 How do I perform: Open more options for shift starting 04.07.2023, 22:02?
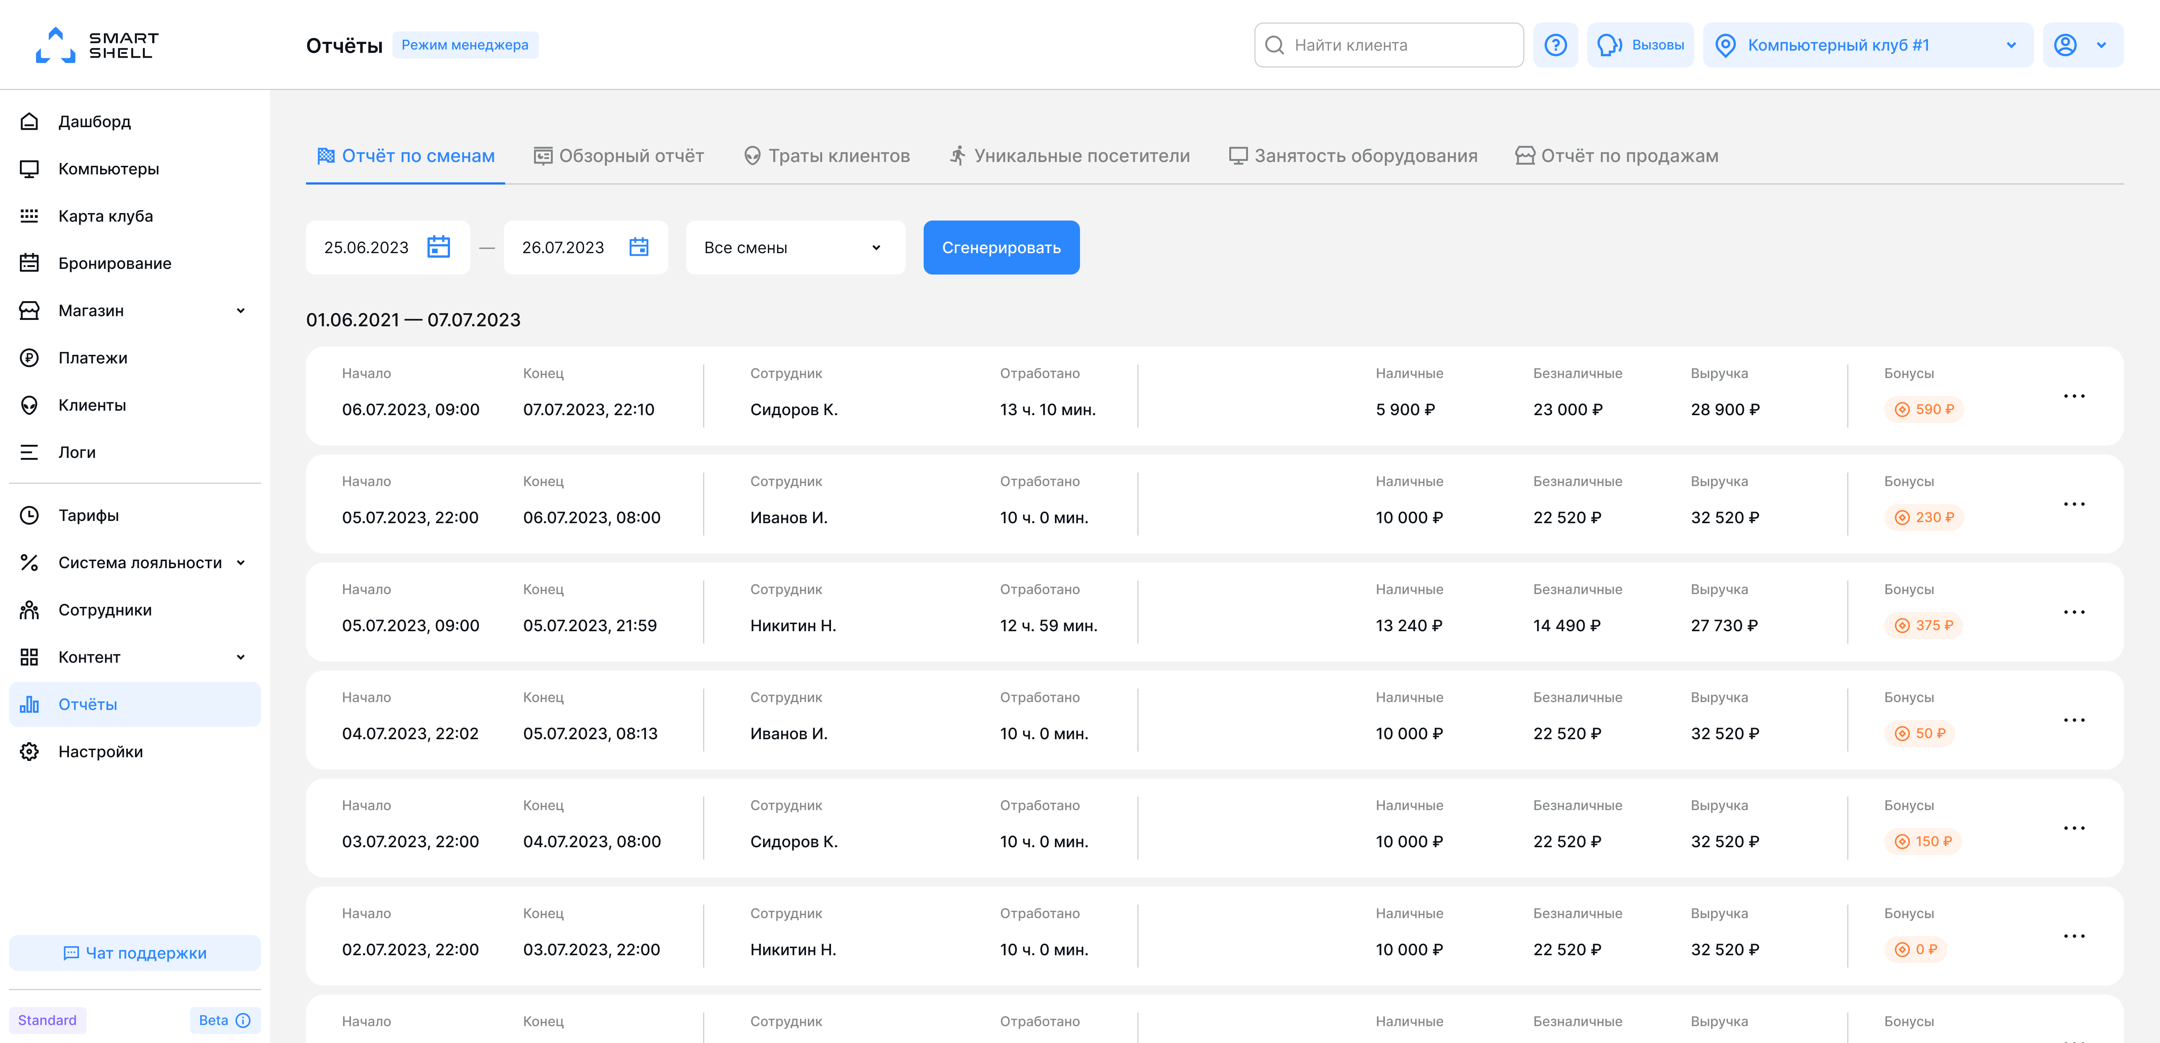pos(2074,720)
